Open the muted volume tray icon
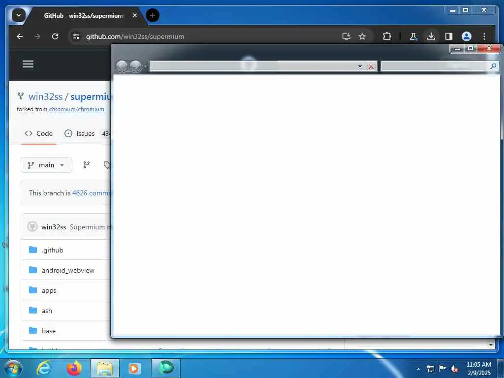This screenshot has width=504, height=378. coord(454,369)
